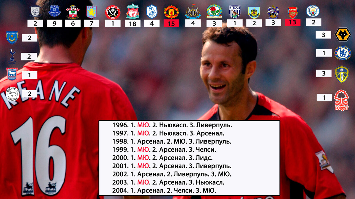Select the Everton club crest
The height and width of the screenshot is (199, 355).
[x=54, y=11]
